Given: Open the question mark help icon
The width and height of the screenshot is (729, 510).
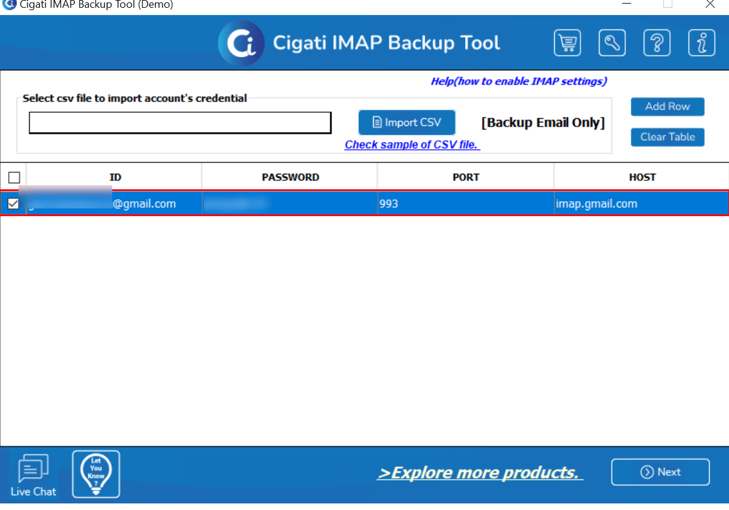Looking at the screenshot, I should pyautogui.click(x=657, y=43).
